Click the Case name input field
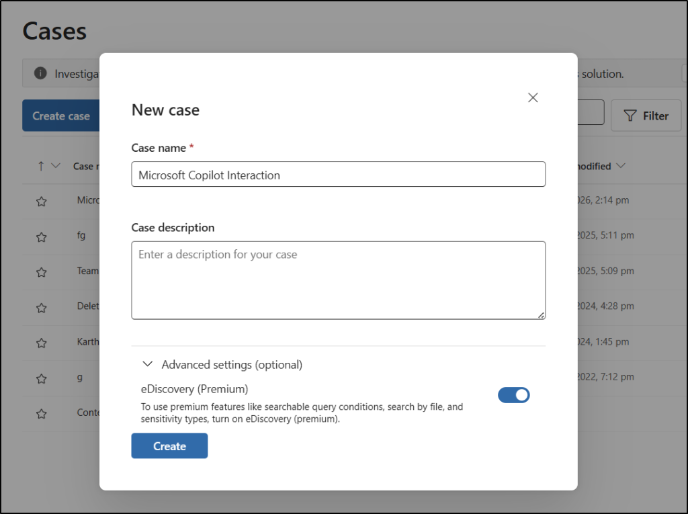Screen dimensions: 688x514 339,174
